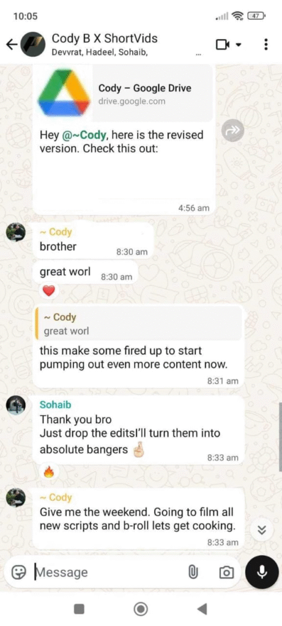The height and width of the screenshot is (626, 282).
Task: Tap the Android home navigation button
Action: [141, 609]
